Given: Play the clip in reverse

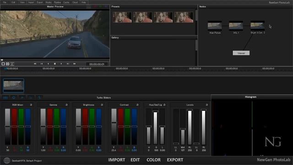Looking at the screenshot, I should (48, 64).
